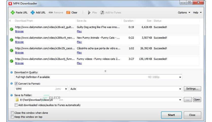
Task: Open the Options menu
Action: click(184, 13)
